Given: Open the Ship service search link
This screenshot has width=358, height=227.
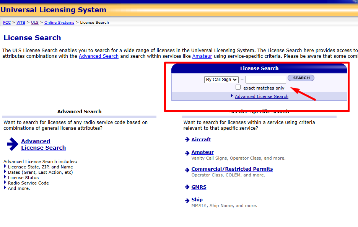Looking at the screenshot, I should 197,200.
